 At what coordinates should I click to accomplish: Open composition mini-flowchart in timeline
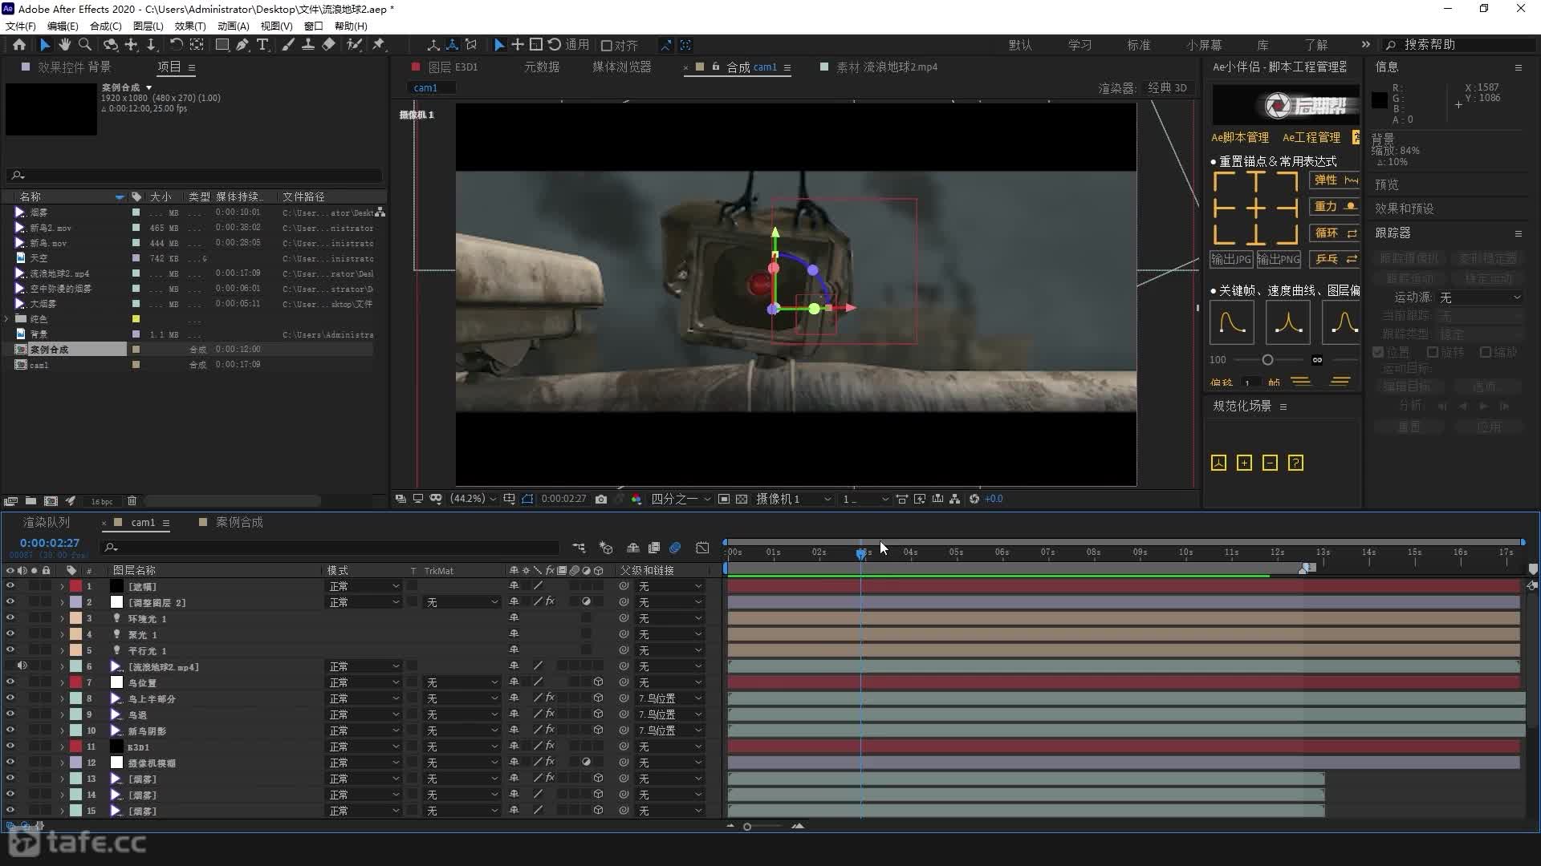[x=579, y=548]
